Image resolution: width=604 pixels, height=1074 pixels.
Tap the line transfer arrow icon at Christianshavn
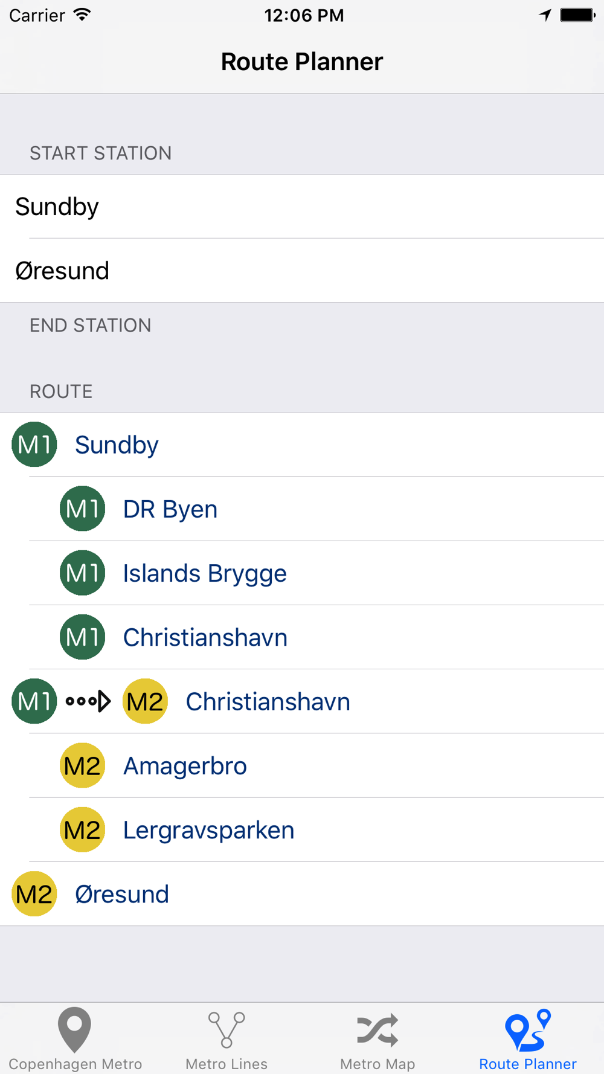[x=88, y=701]
